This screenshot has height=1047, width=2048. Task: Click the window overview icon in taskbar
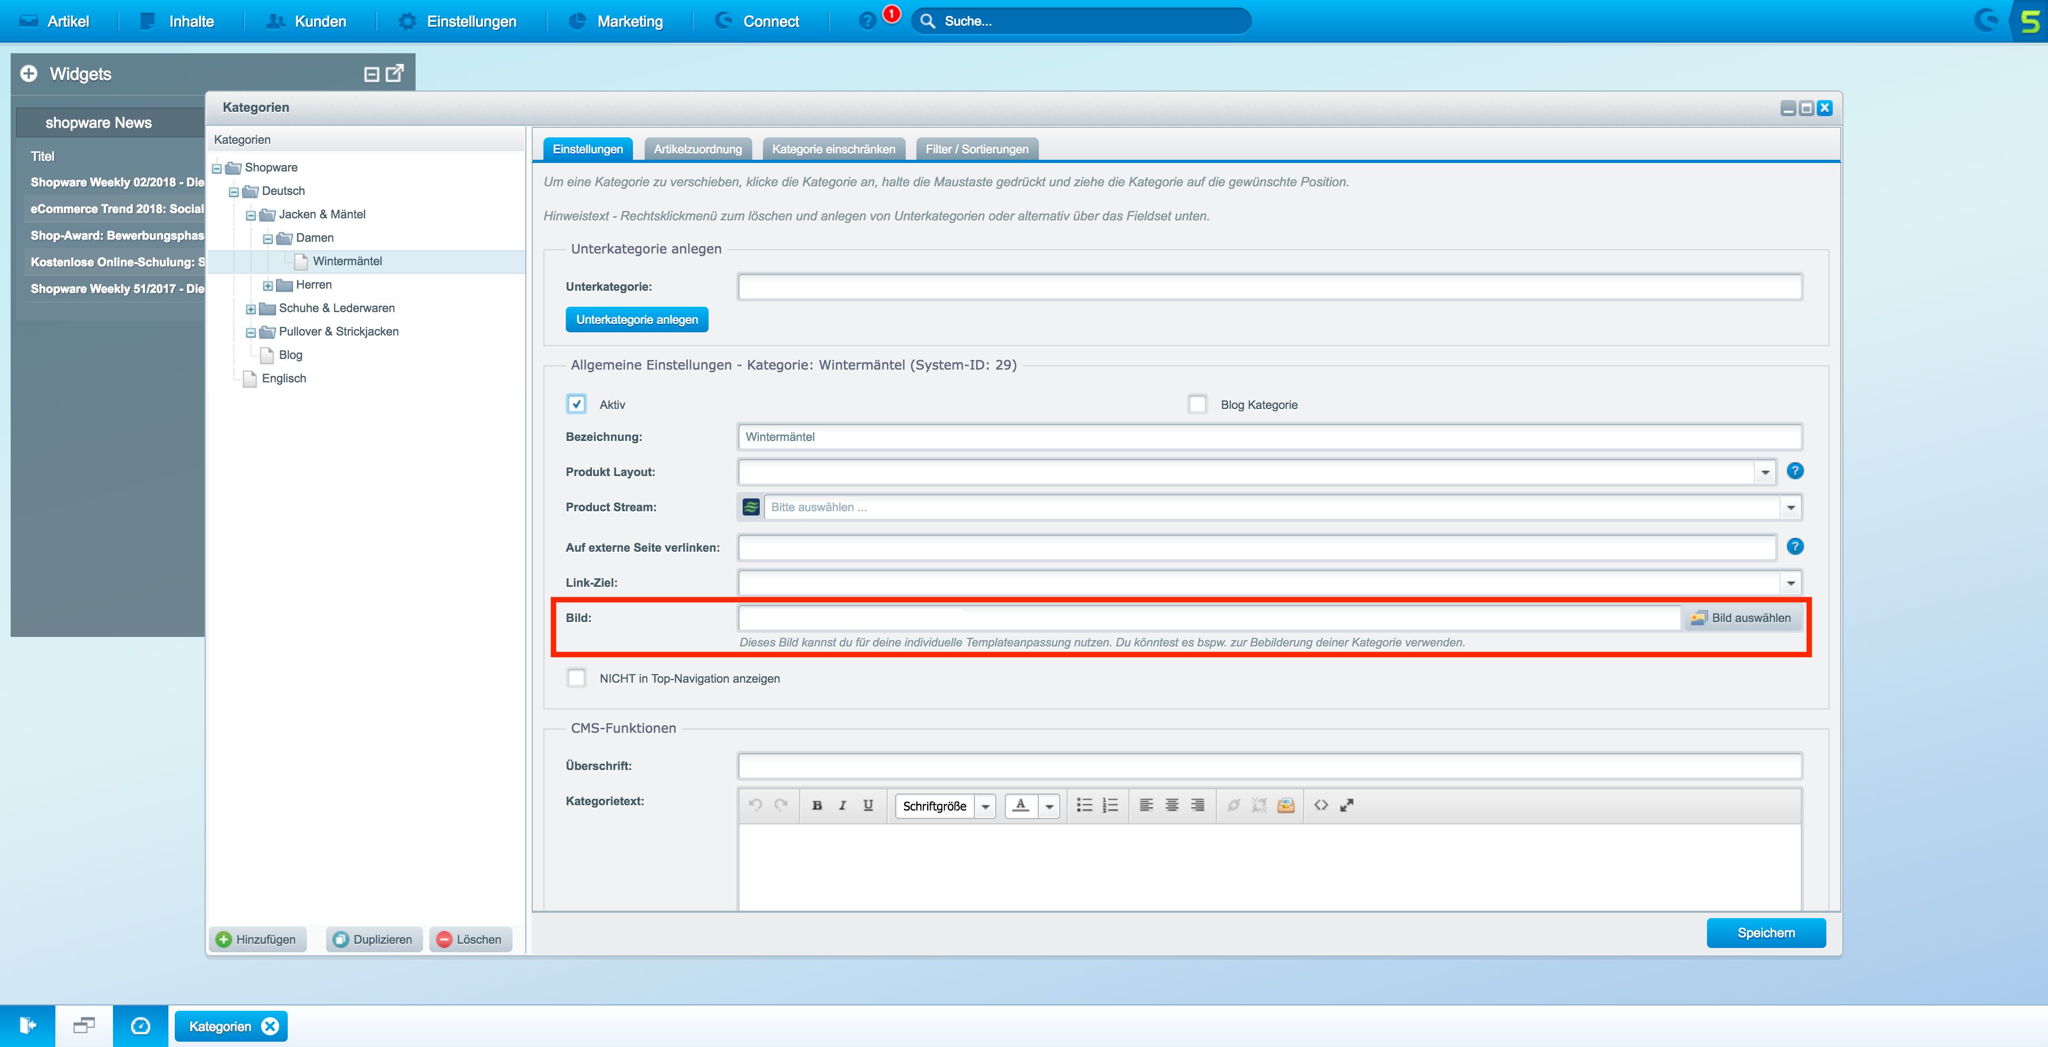pos(84,1026)
